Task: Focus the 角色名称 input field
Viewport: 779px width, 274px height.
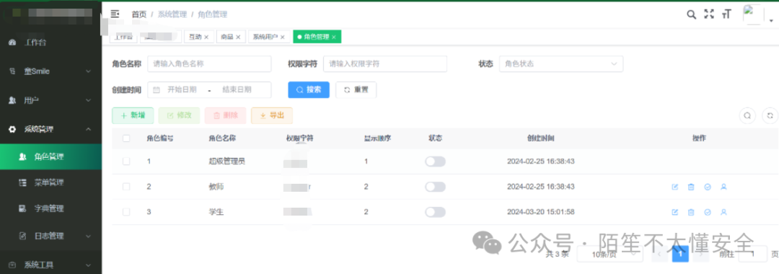Action: tap(209, 63)
